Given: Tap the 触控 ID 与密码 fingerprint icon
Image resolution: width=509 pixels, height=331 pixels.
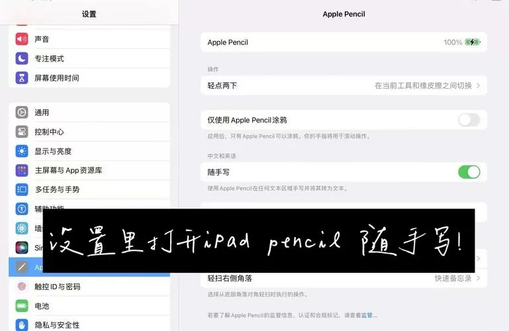Looking at the screenshot, I should click(x=22, y=287).
